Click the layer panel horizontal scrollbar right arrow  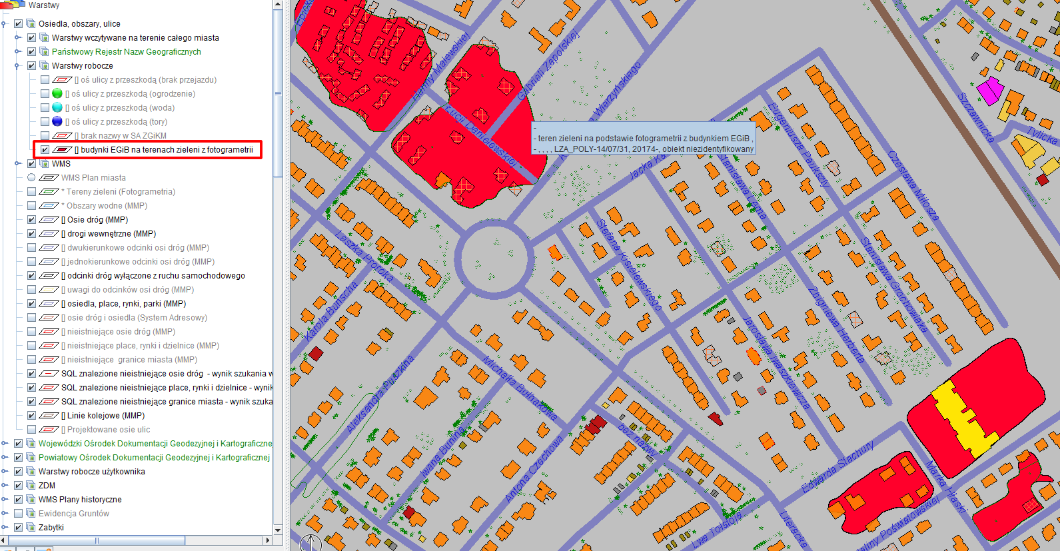coord(268,540)
